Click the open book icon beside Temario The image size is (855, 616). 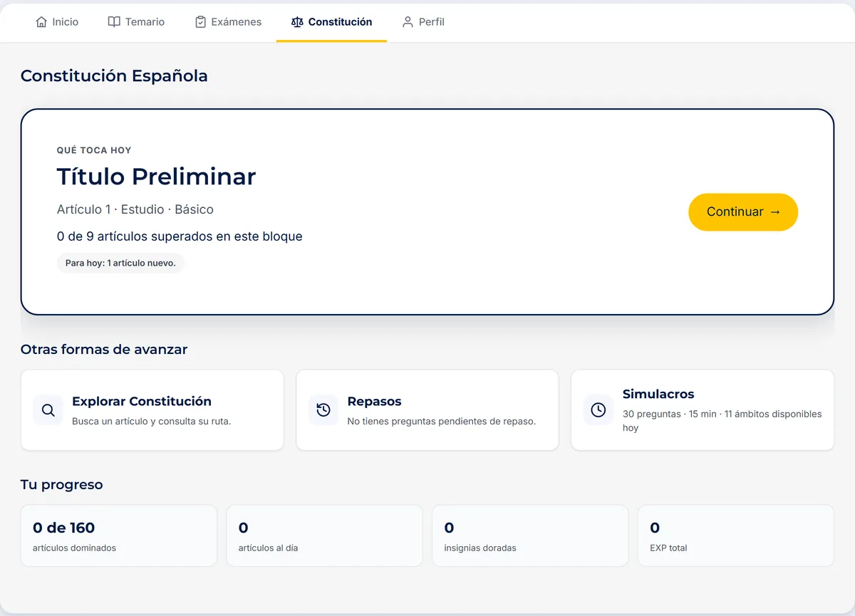click(114, 22)
